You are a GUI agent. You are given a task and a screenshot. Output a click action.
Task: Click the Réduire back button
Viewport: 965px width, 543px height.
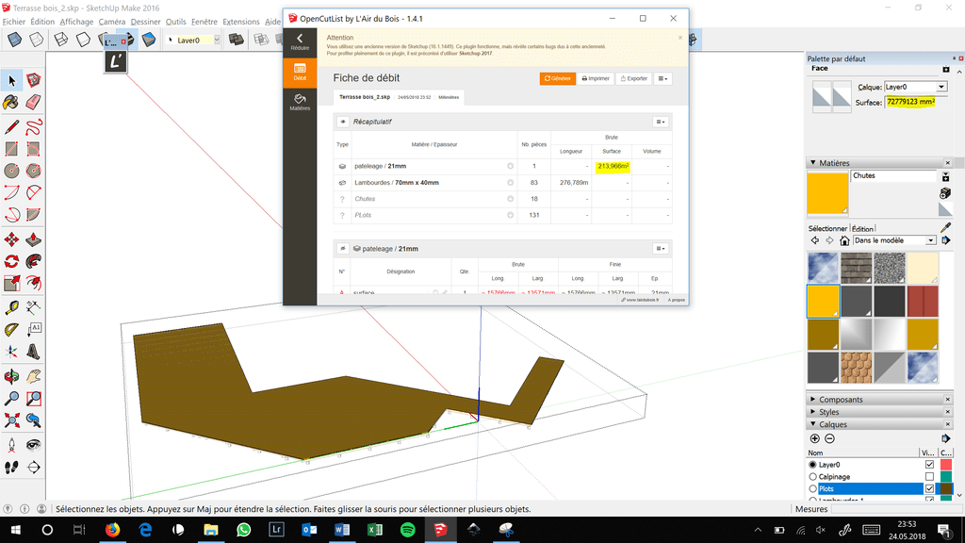pos(300,41)
